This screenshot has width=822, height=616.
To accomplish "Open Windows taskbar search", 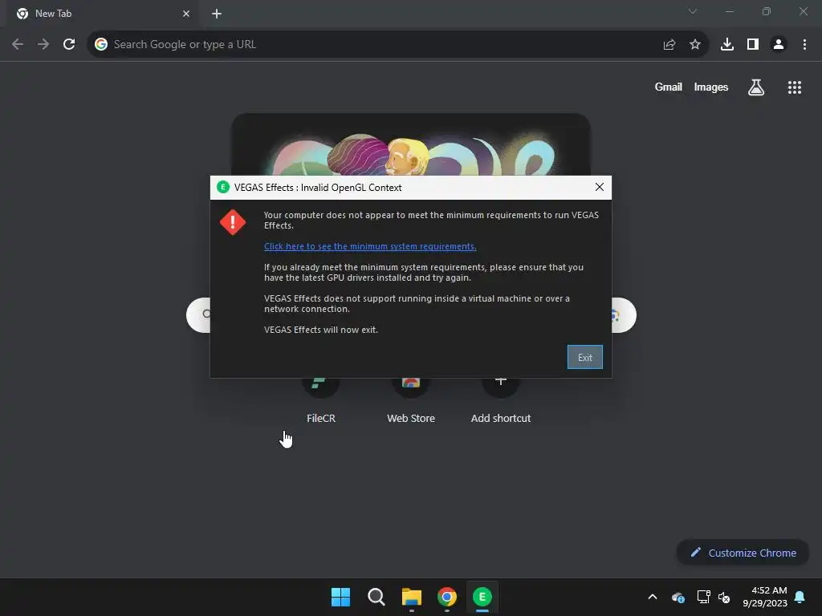I will click(376, 597).
